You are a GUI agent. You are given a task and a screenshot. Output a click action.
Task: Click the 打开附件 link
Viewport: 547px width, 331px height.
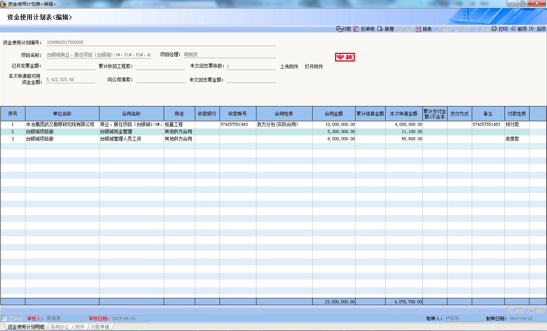[314, 67]
